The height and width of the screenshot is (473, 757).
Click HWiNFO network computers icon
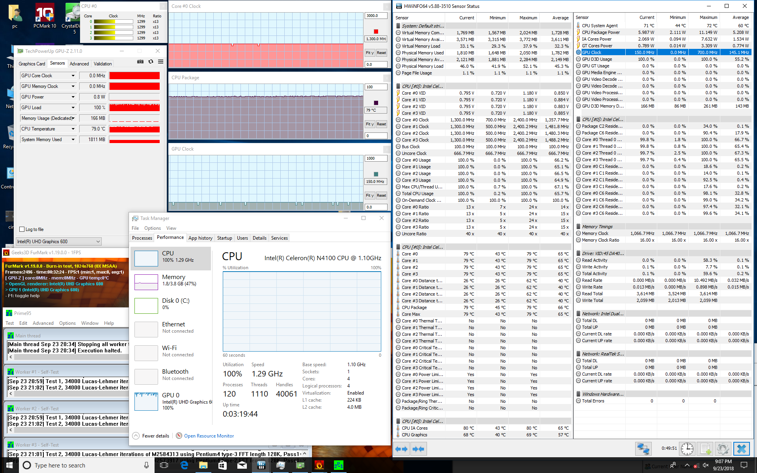tap(643, 449)
